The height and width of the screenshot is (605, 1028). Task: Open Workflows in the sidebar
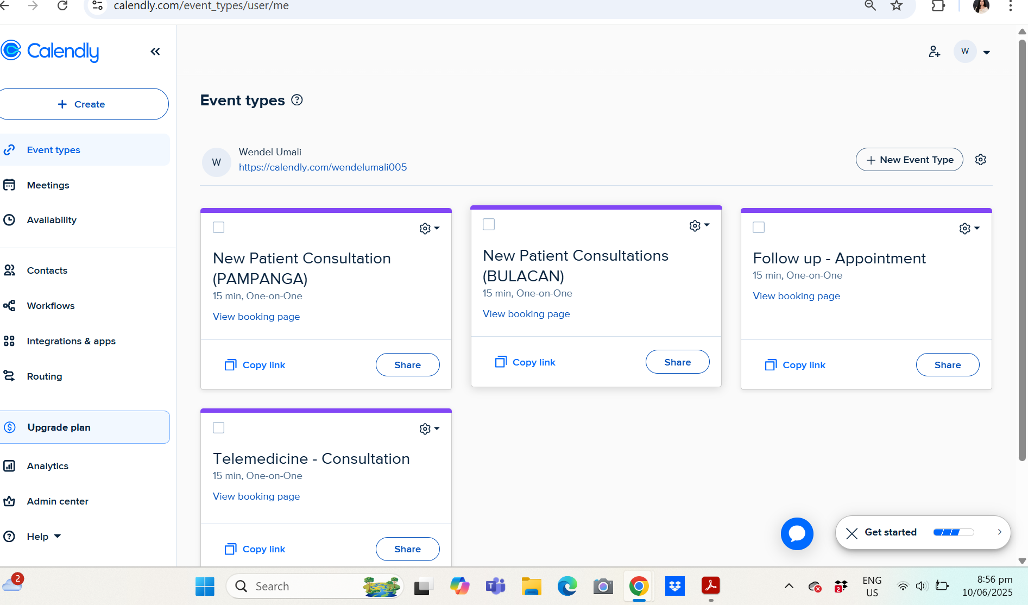click(x=85, y=306)
